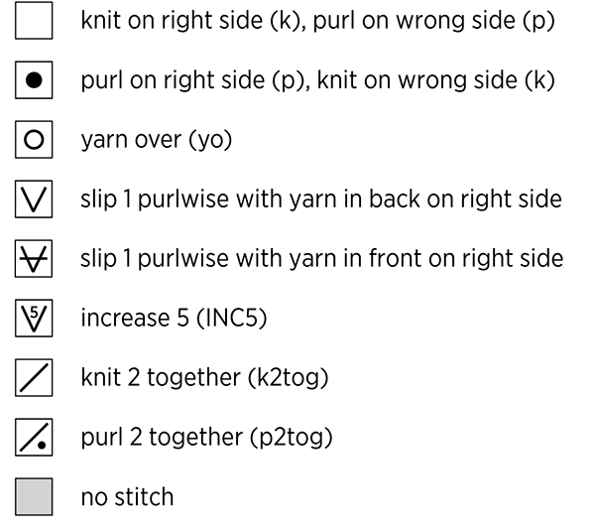Click the 'knit on right side (k)' label
This screenshot has width=595, height=527.
pyautogui.click(x=191, y=21)
